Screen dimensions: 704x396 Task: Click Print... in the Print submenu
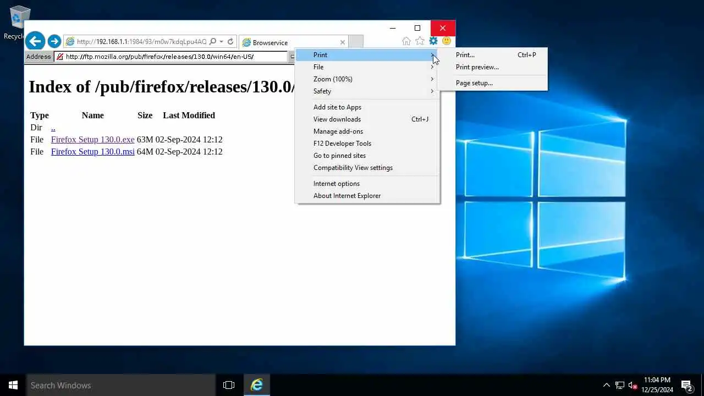point(492,55)
